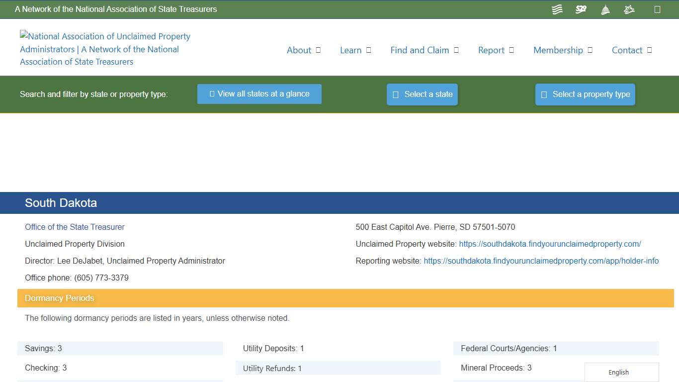This screenshot has width=679, height=382.
Task: Open the Report menu
Action: pos(496,50)
